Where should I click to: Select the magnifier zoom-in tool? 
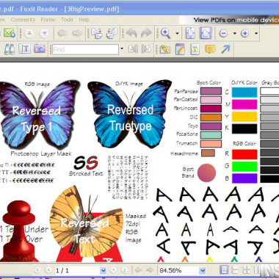pyautogui.click(x=165, y=33)
